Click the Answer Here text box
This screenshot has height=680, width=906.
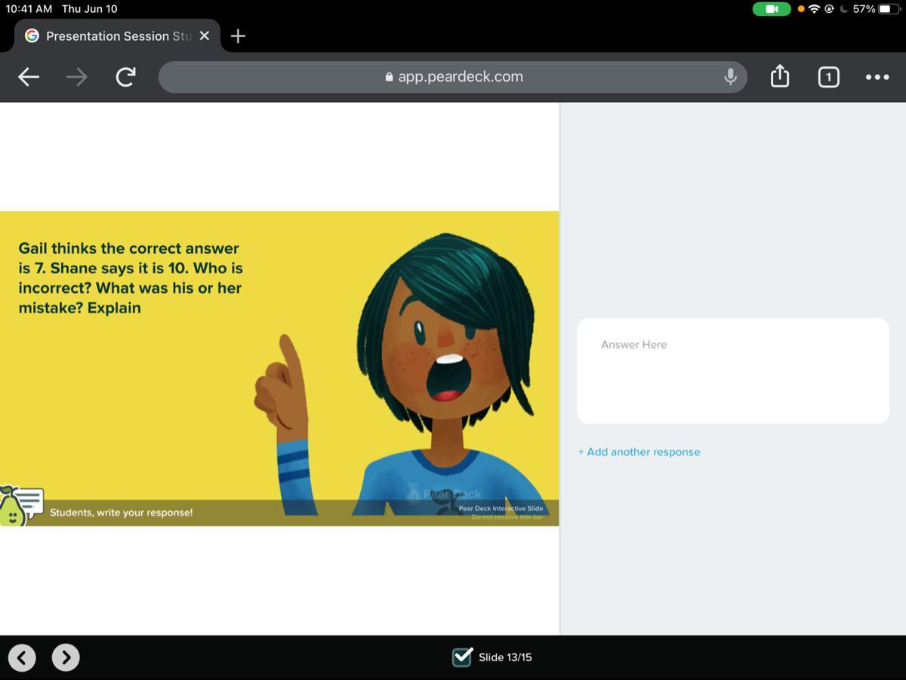tap(733, 371)
